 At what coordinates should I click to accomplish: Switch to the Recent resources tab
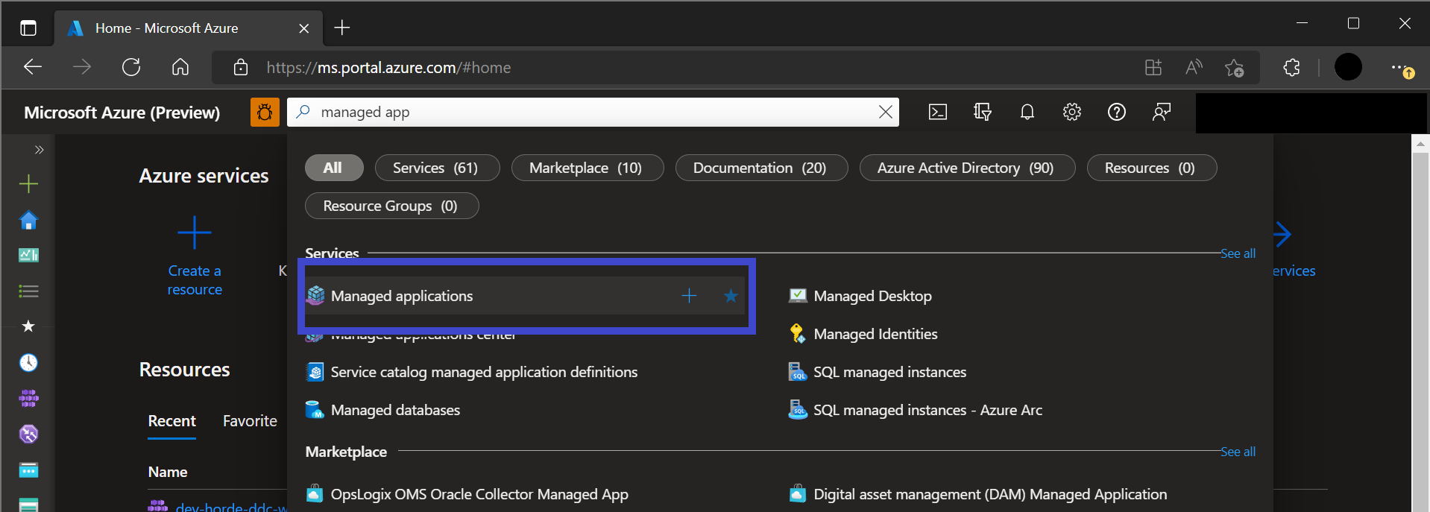pos(171,421)
